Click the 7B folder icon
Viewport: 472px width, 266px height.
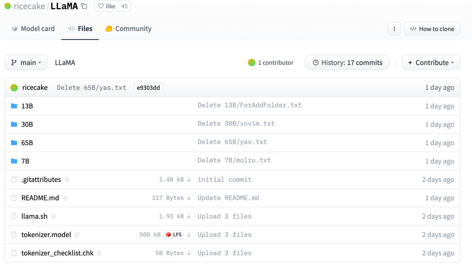[x=14, y=161]
